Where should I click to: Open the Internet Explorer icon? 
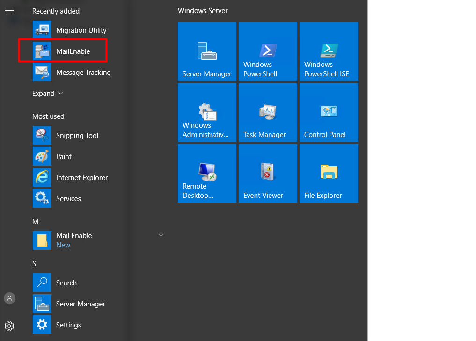click(x=42, y=177)
